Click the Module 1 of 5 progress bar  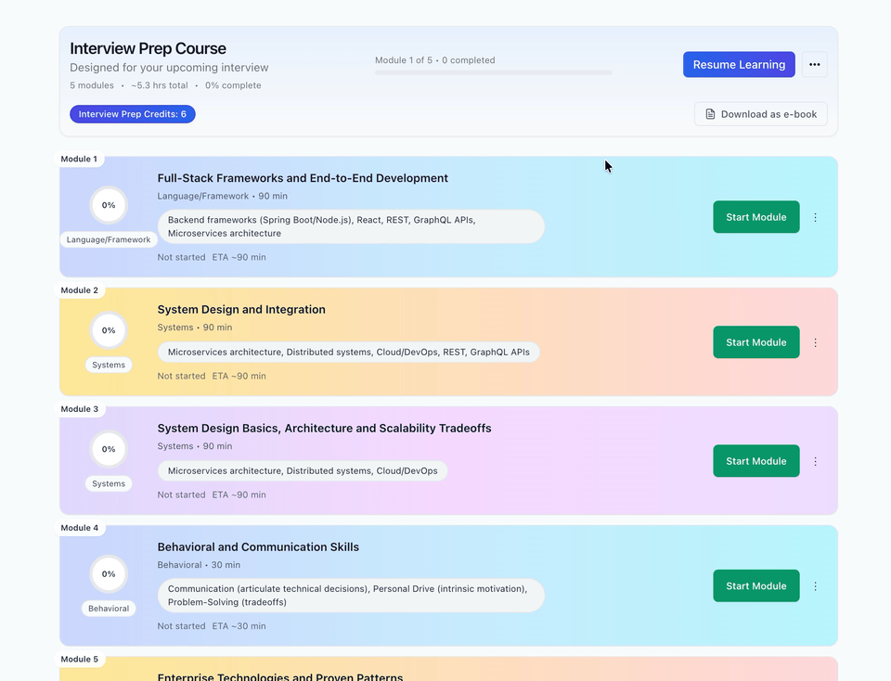[x=493, y=72]
